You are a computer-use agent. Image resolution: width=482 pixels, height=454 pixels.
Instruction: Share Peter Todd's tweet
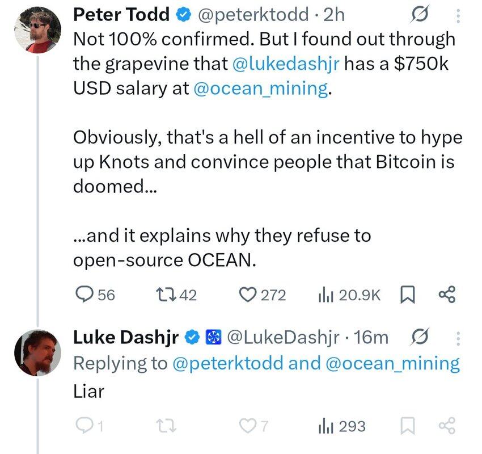coord(447,295)
